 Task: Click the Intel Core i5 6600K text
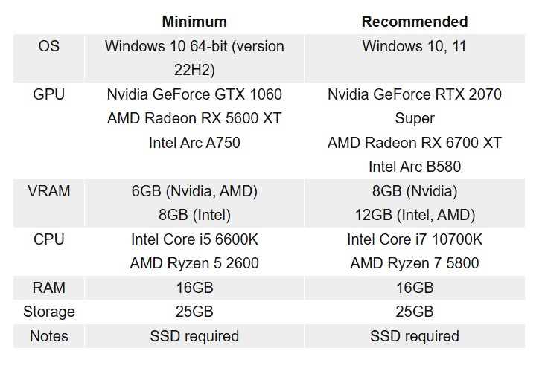[x=194, y=239]
